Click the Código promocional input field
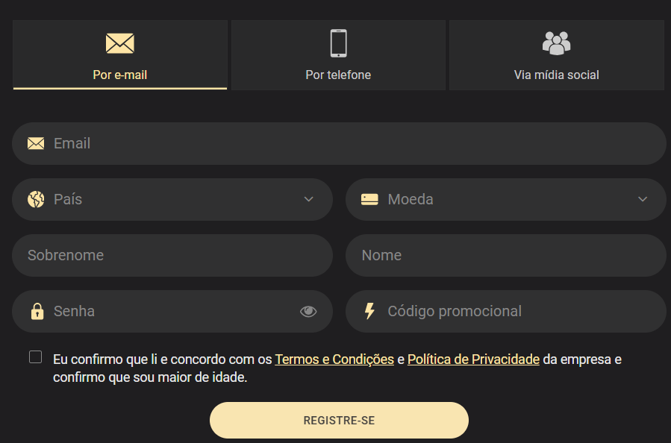 515,311
